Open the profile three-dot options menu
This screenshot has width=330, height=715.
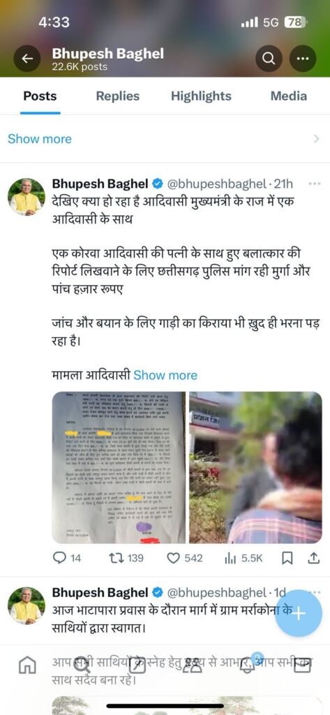303,59
